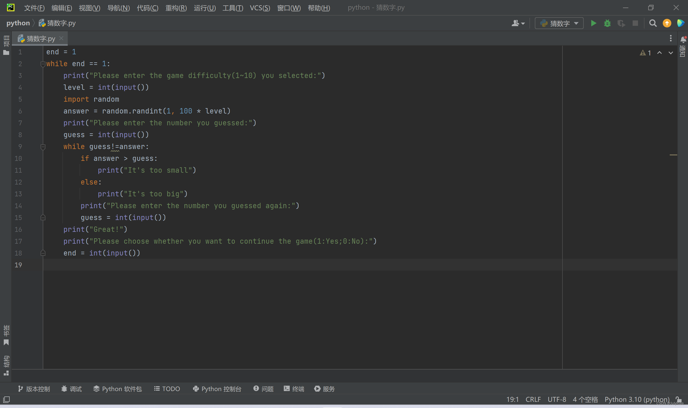Open Search Everywhere magnifier icon

[653, 23]
